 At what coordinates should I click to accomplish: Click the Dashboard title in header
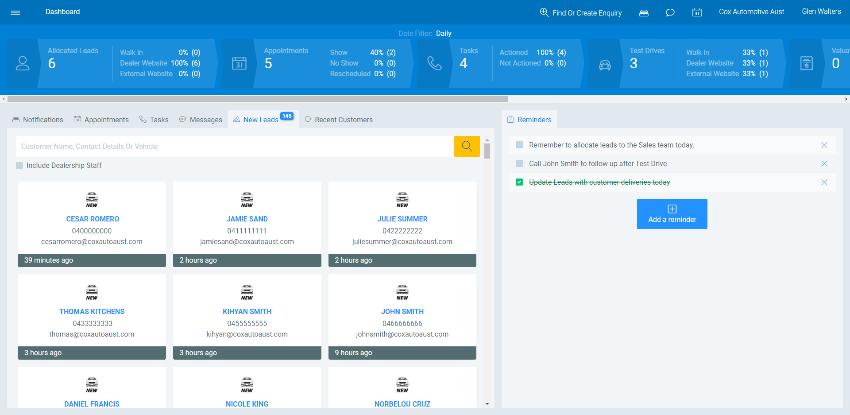pyautogui.click(x=63, y=12)
